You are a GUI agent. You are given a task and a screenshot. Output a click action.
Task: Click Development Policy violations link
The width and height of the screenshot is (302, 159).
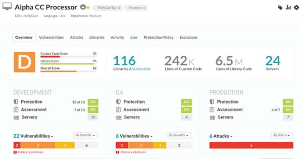[x=30, y=152]
